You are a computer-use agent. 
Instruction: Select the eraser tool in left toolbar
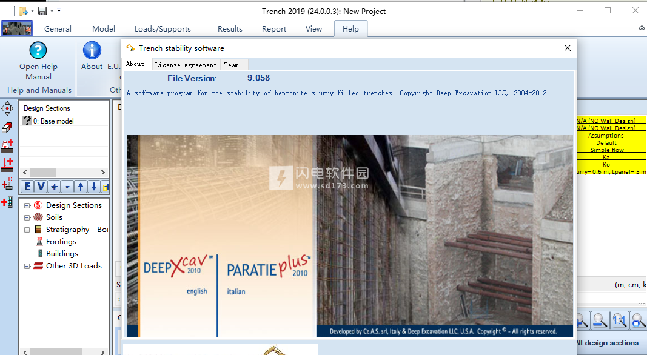[x=7, y=128]
